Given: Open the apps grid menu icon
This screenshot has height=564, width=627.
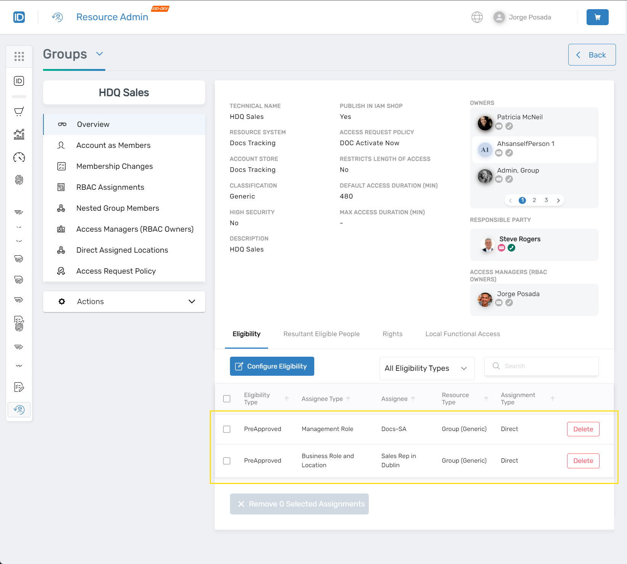Looking at the screenshot, I should tap(19, 56).
